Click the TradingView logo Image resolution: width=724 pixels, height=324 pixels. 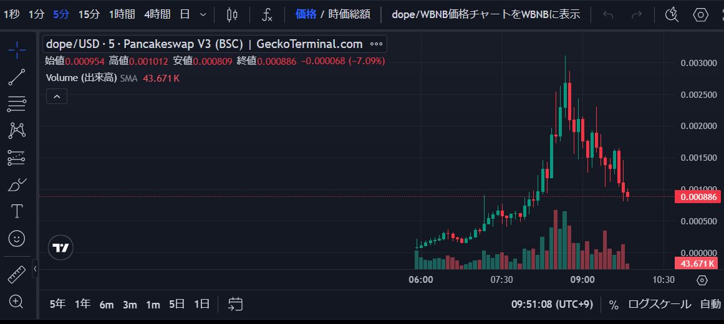point(61,249)
